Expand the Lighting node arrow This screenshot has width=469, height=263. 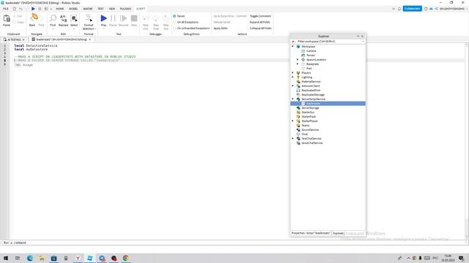(x=293, y=77)
